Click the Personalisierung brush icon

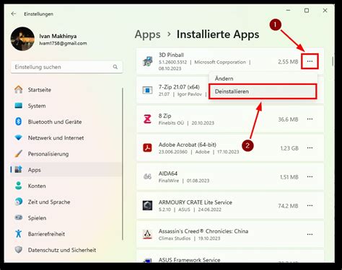coord(19,153)
